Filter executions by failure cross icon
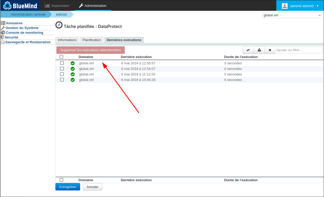Screen dimensions: 324x197 pyautogui.click(x=270, y=50)
